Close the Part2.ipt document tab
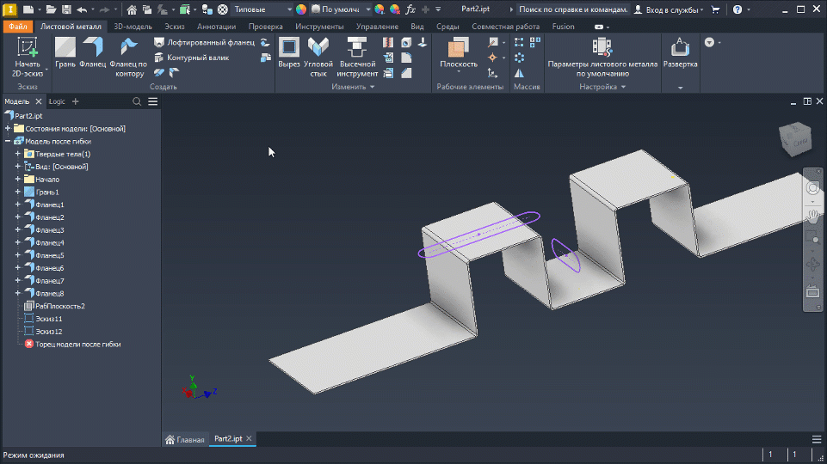The height and width of the screenshot is (464, 827). tap(249, 439)
